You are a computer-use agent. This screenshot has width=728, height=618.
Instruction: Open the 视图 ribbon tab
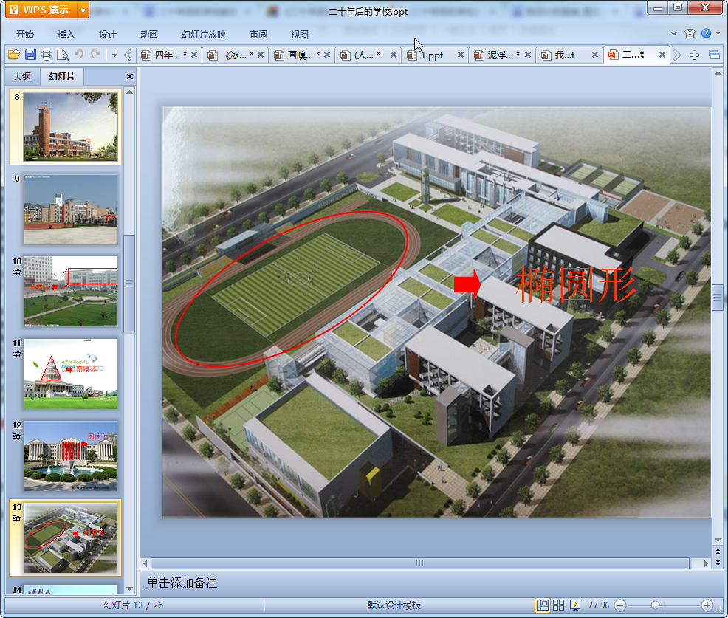point(300,35)
